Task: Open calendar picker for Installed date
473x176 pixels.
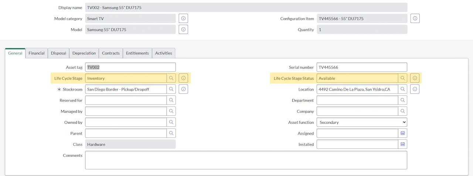Action: coord(403,145)
